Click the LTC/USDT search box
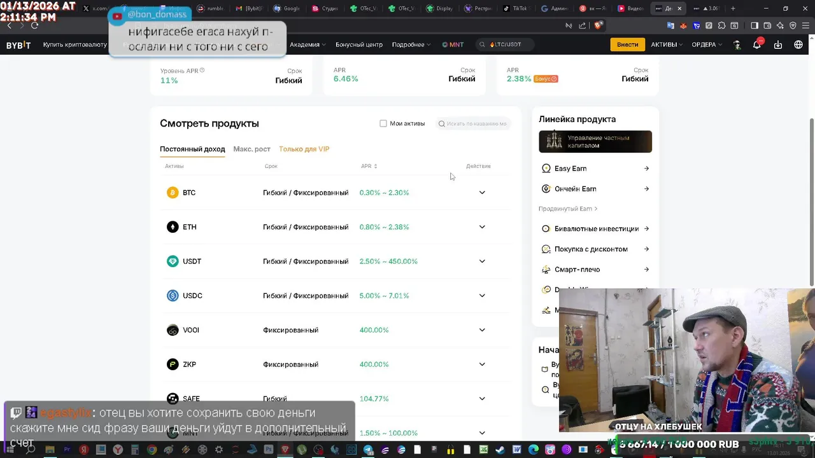This screenshot has height=458, width=815. 505,45
